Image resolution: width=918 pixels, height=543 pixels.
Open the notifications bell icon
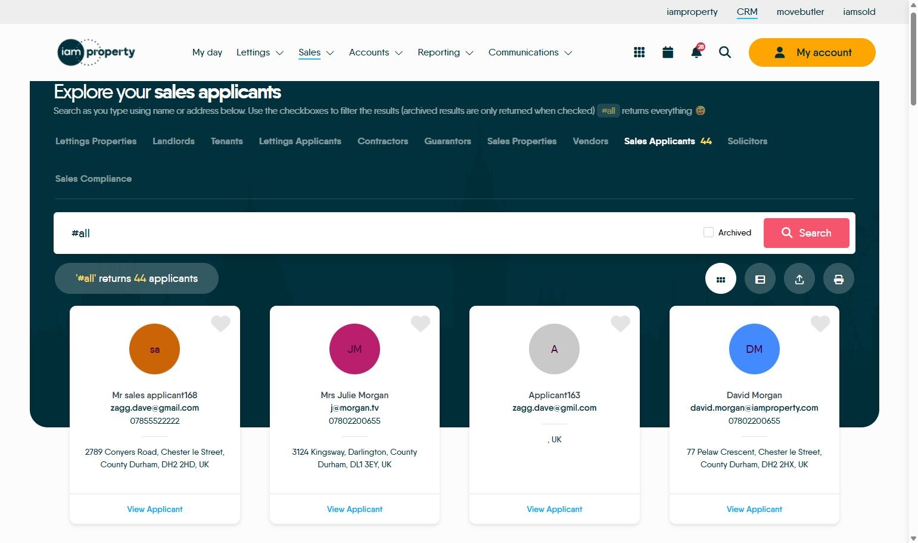tap(696, 52)
